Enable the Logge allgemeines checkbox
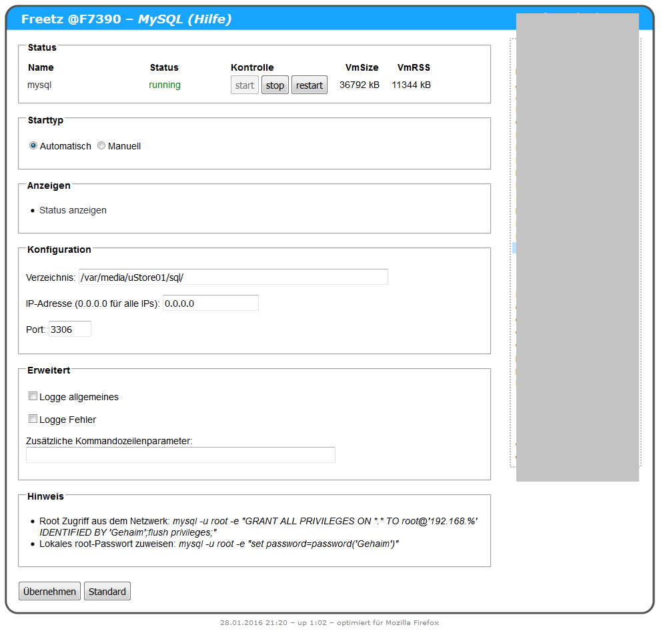 33,396
